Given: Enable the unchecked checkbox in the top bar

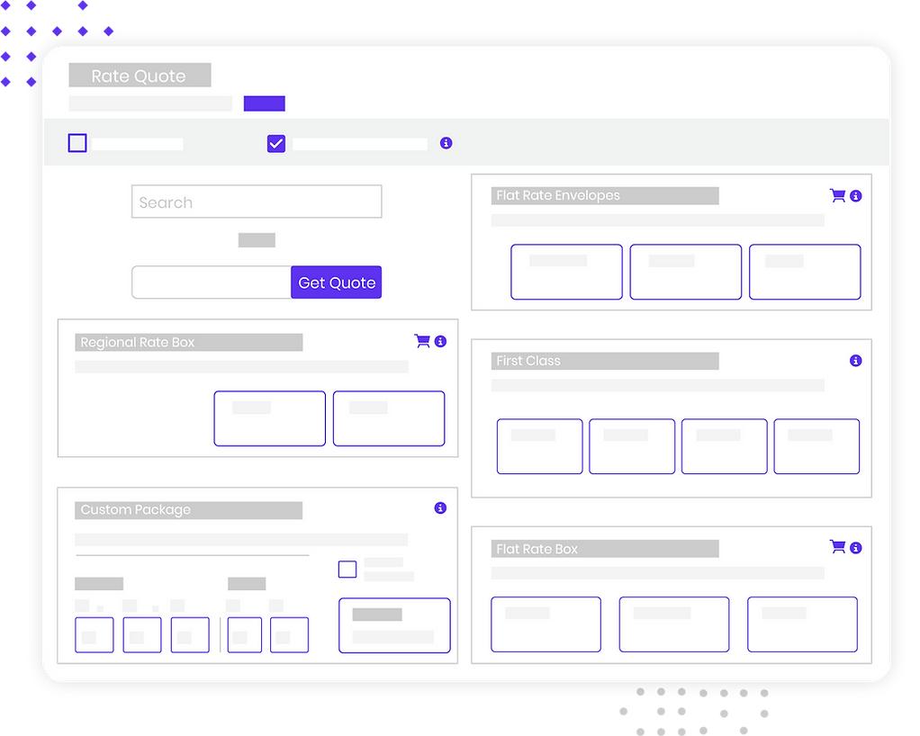Looking at the screenshot, I should pos(77,143).
